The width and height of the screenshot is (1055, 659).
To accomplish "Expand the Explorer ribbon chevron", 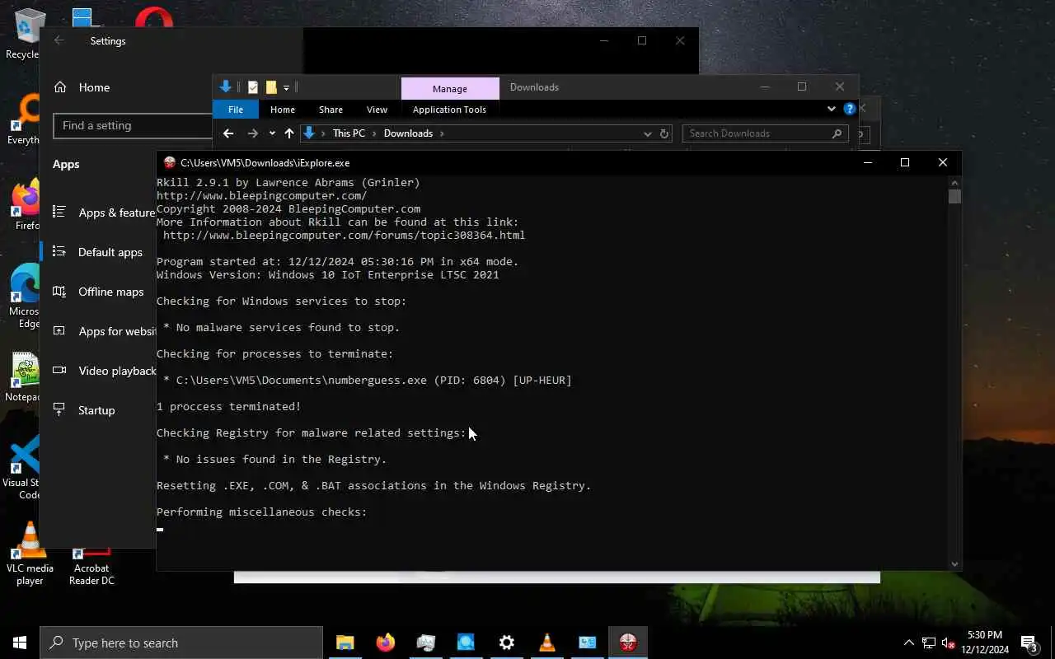I will [x=831, y=109].
